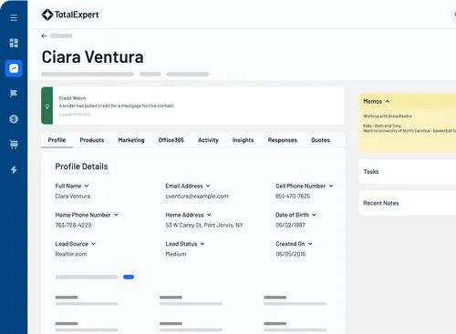Click the Medium lead status value
Image resolution: width=456 pixels, height=334 pixels.
(x=176, y=254)
